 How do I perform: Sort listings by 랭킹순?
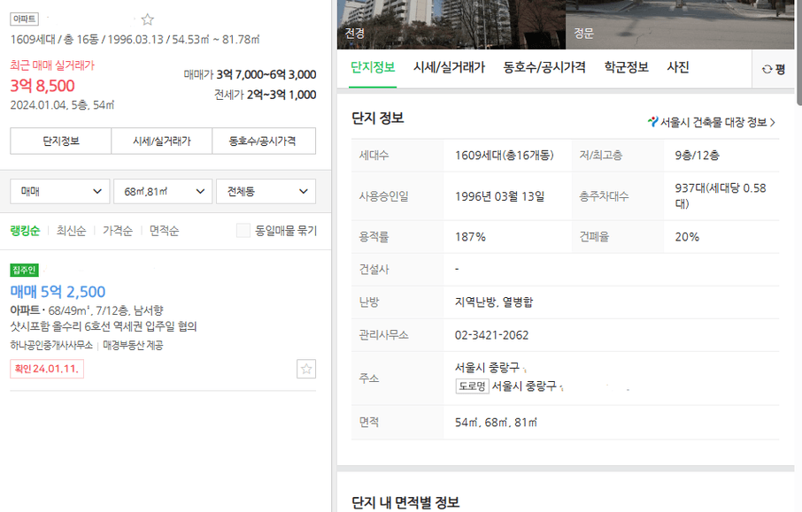25,231
